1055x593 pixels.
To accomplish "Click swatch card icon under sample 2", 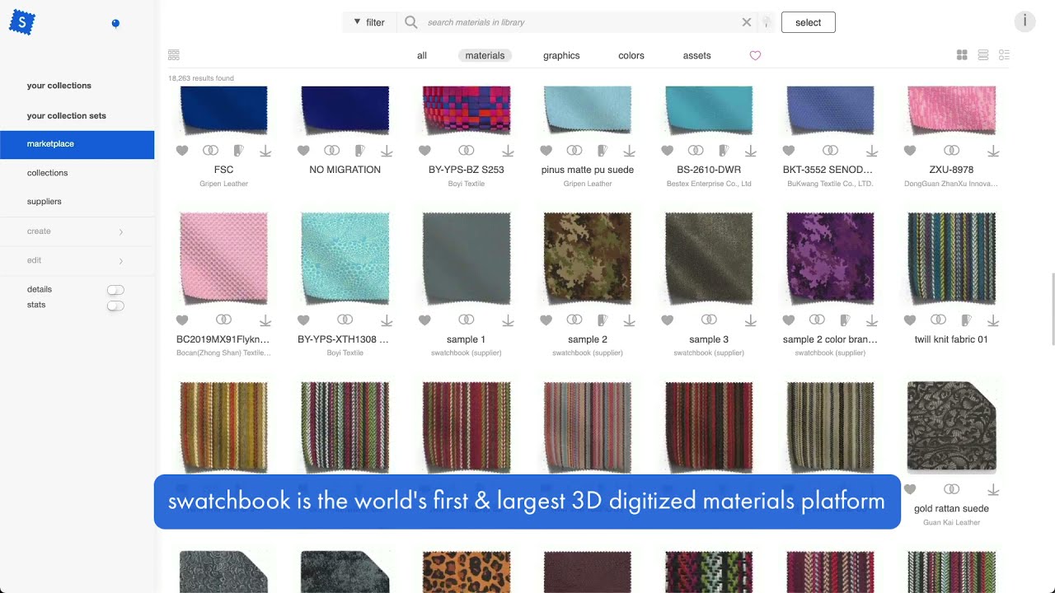I will [603, 320].
